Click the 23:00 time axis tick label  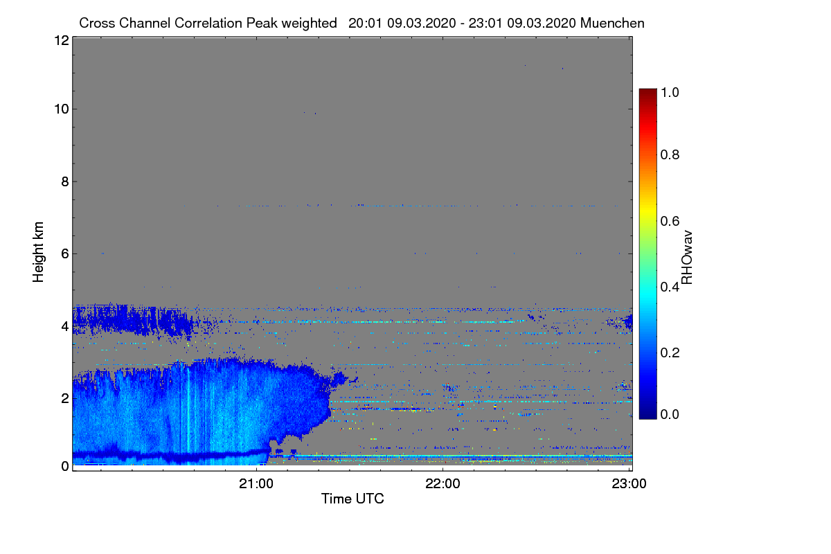[629, 483]
